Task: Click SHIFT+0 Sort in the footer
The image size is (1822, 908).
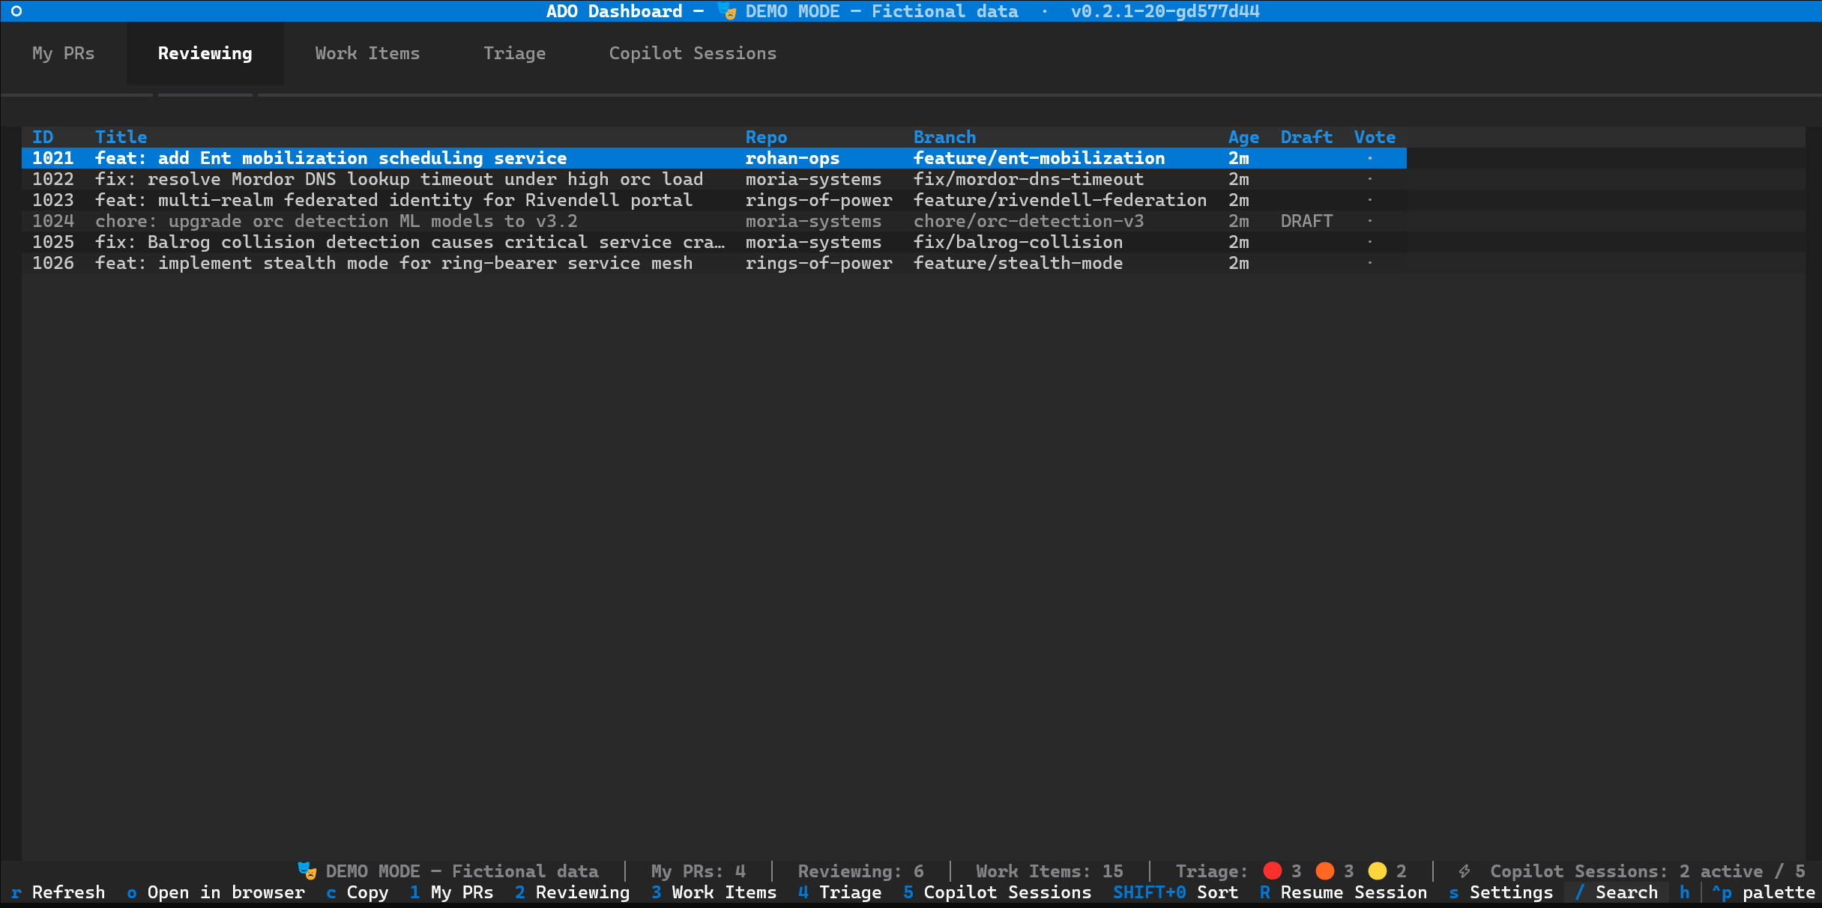Action: pyautogui.click(x=1175, y=892)
